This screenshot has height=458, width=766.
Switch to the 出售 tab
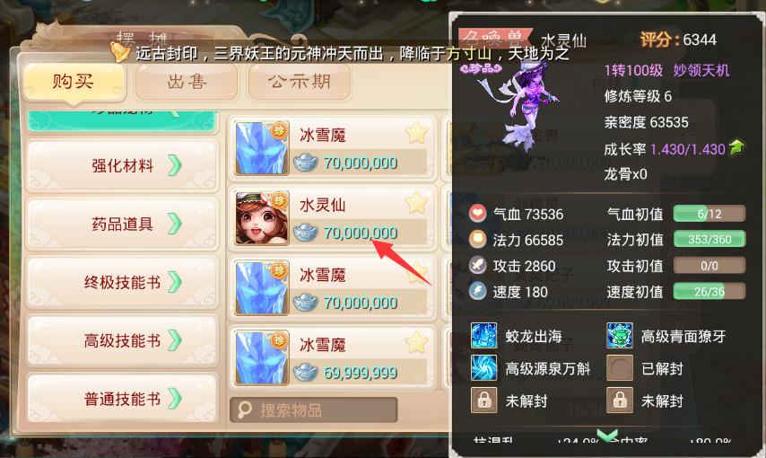187,81
